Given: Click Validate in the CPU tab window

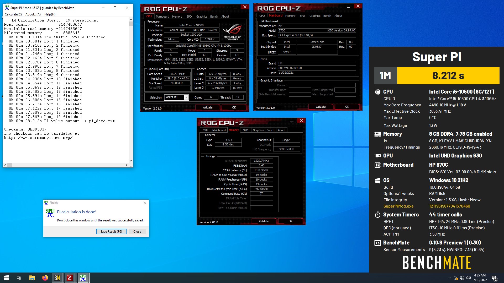Looking at the screenshot, I should (x=207, y=107).
